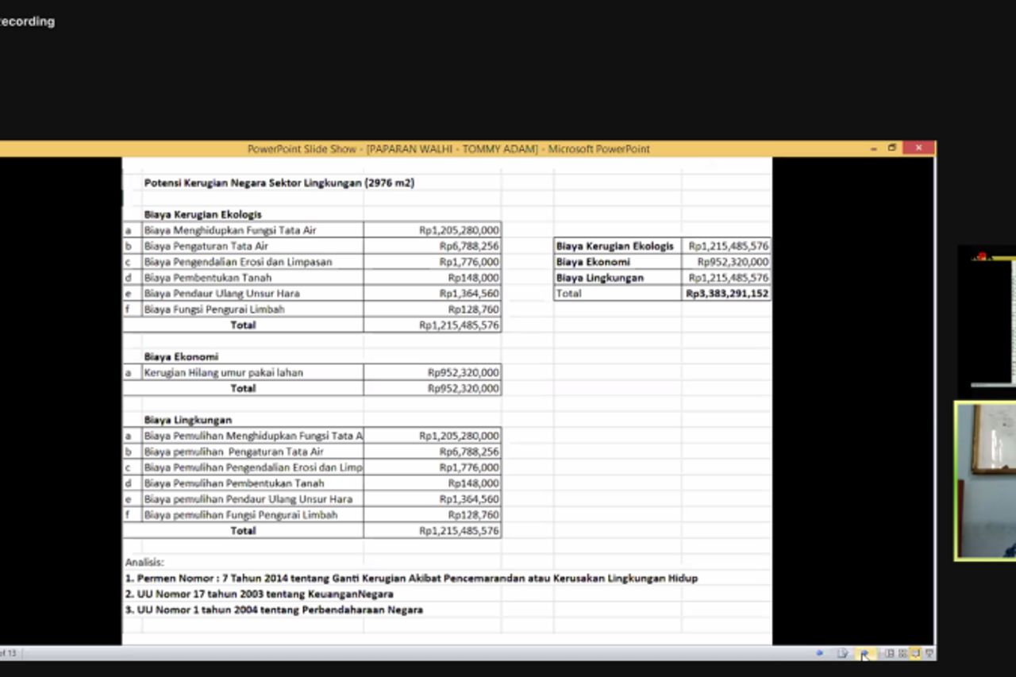The image size is (1016, 677).
Task: Select summary grand total 'Rp3,383,291,152'
Action: pyautogui.click(x=726, y=294)
